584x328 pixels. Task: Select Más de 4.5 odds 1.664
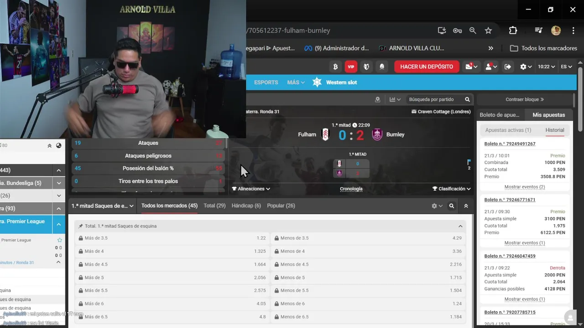[x=172, y=265]
